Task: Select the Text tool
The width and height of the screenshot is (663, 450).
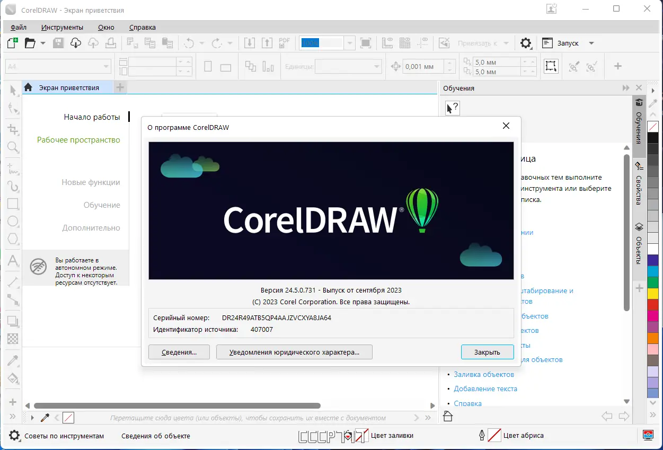Action: coord(12,260)
